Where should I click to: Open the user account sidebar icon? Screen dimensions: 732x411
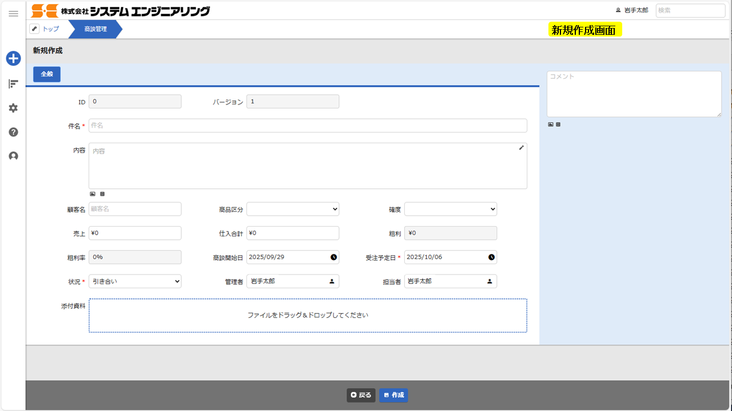click(x=13, y=156)
